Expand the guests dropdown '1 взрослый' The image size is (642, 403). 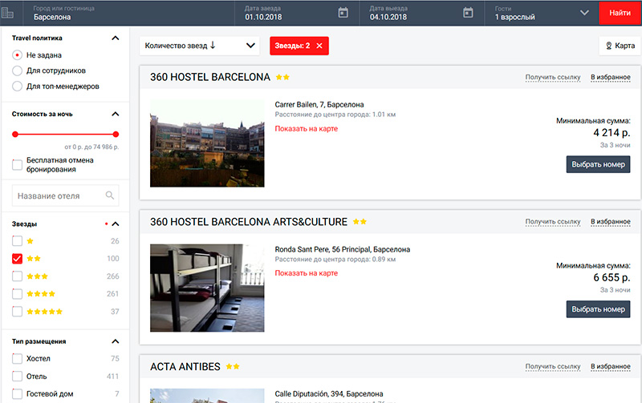tap(583, 13)
